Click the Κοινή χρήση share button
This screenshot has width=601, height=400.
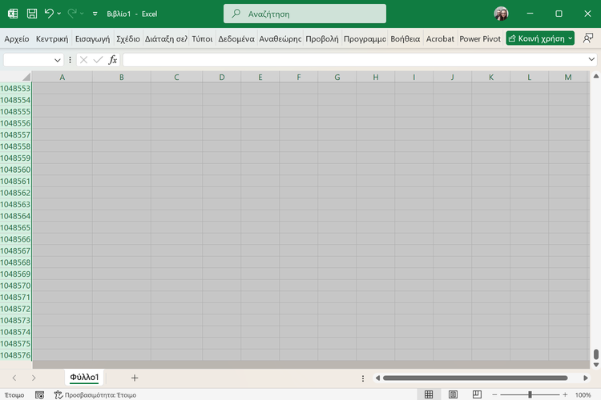coord(540,38)
